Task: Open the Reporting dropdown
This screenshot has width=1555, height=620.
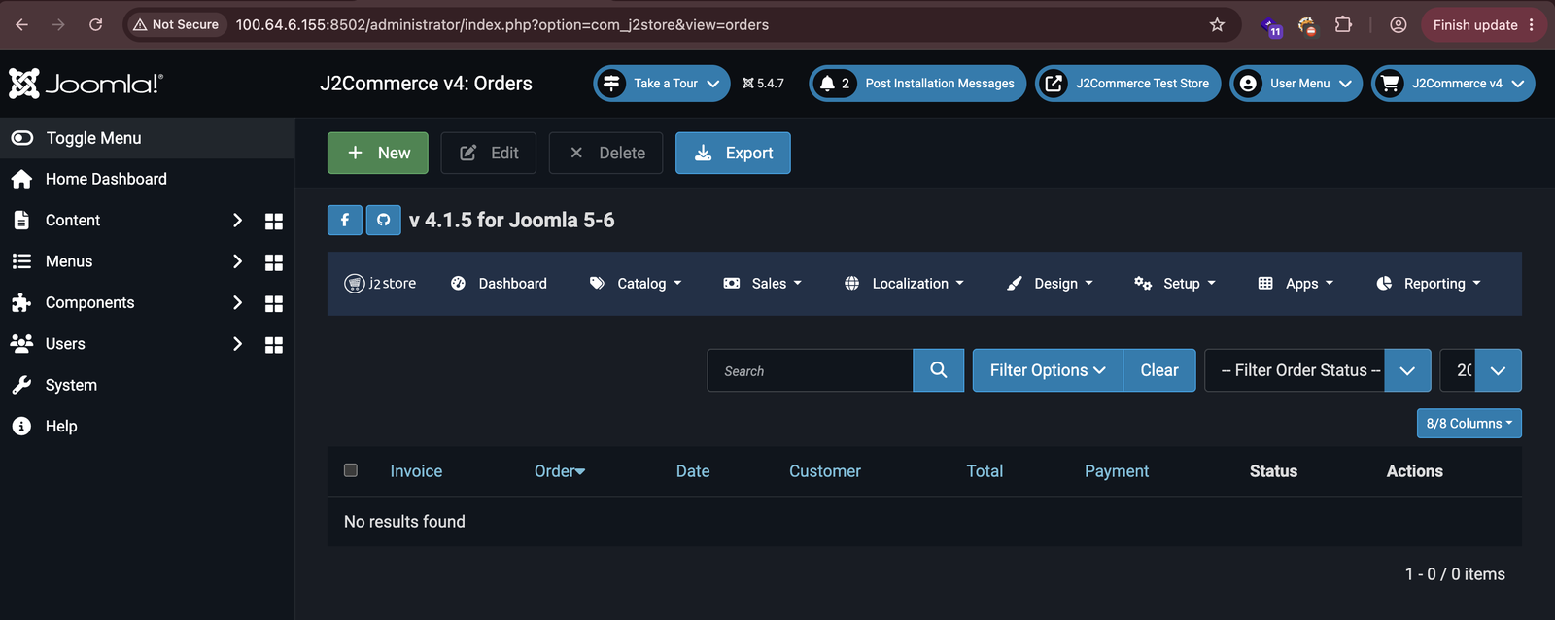Action: 1429,283
